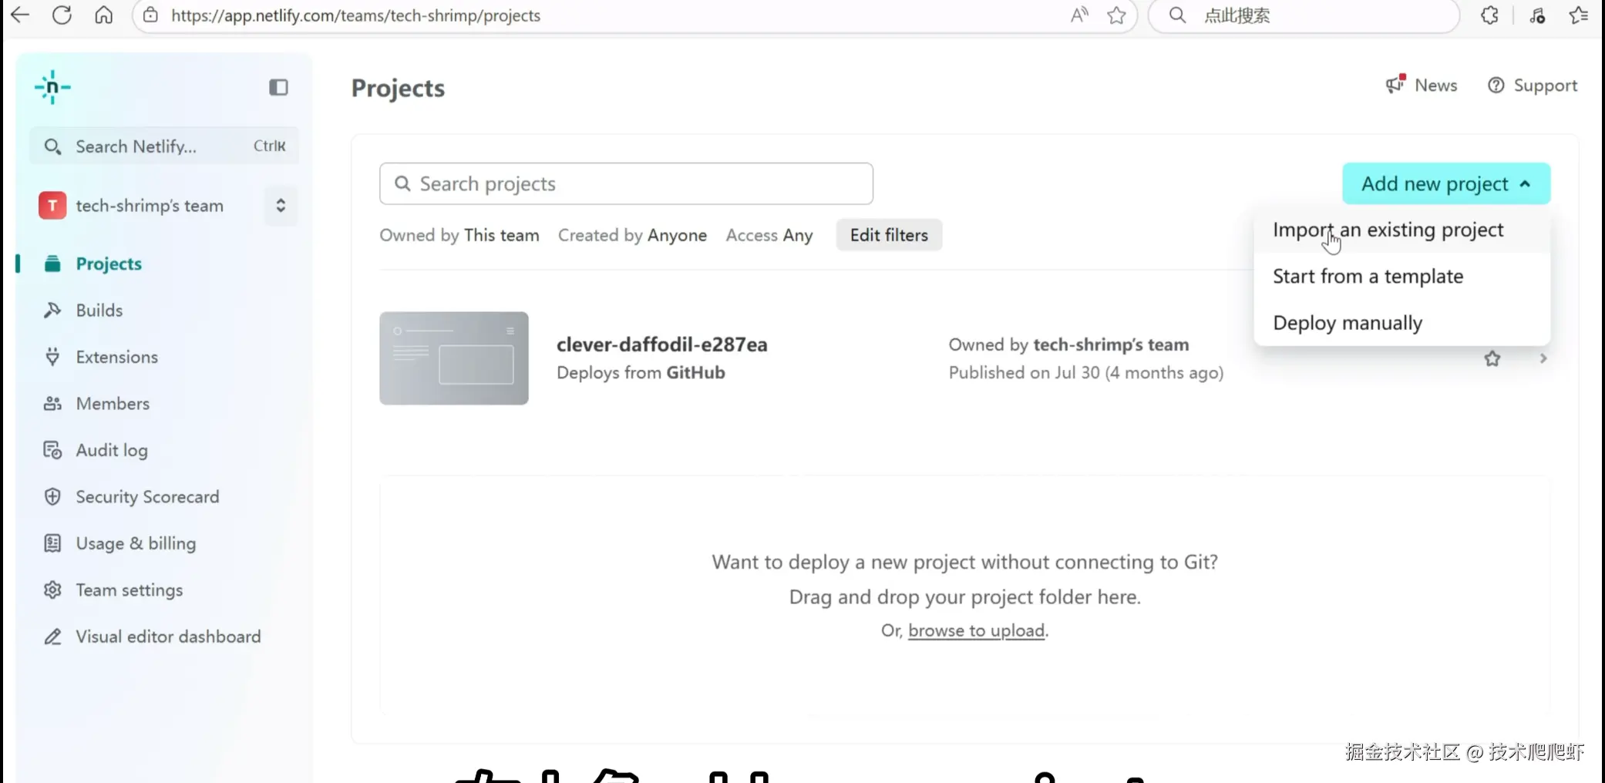Change the Created by Anyone filter
The height and width of the screenshot is (783, 1605).
coord(632,235)
